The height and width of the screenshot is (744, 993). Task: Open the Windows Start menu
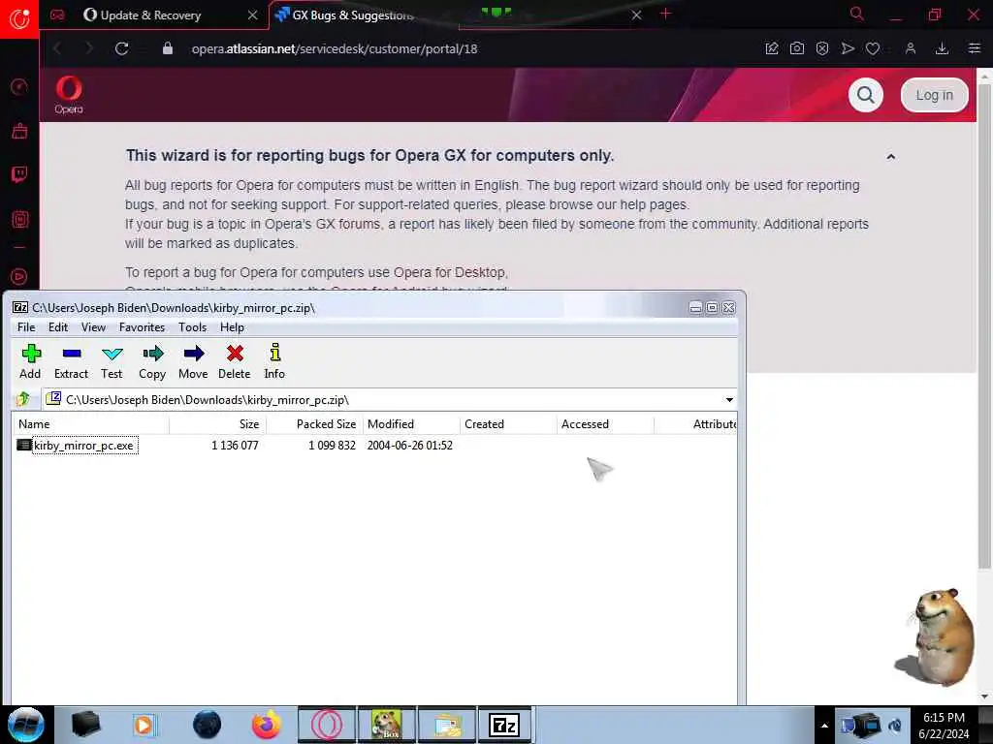(x=26, y=725)
